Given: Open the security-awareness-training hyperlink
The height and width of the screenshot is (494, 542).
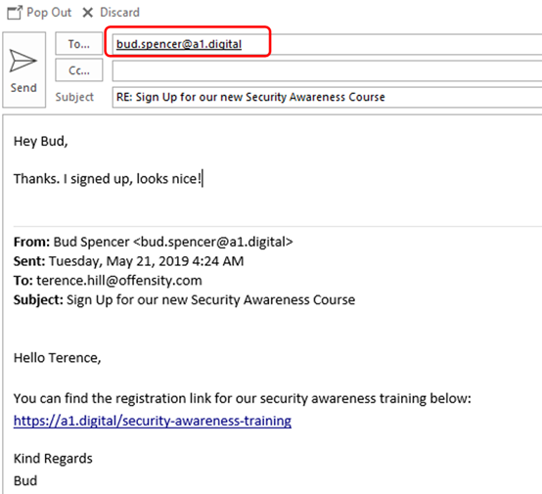Looking at the screenshot, I should point(153,421).
